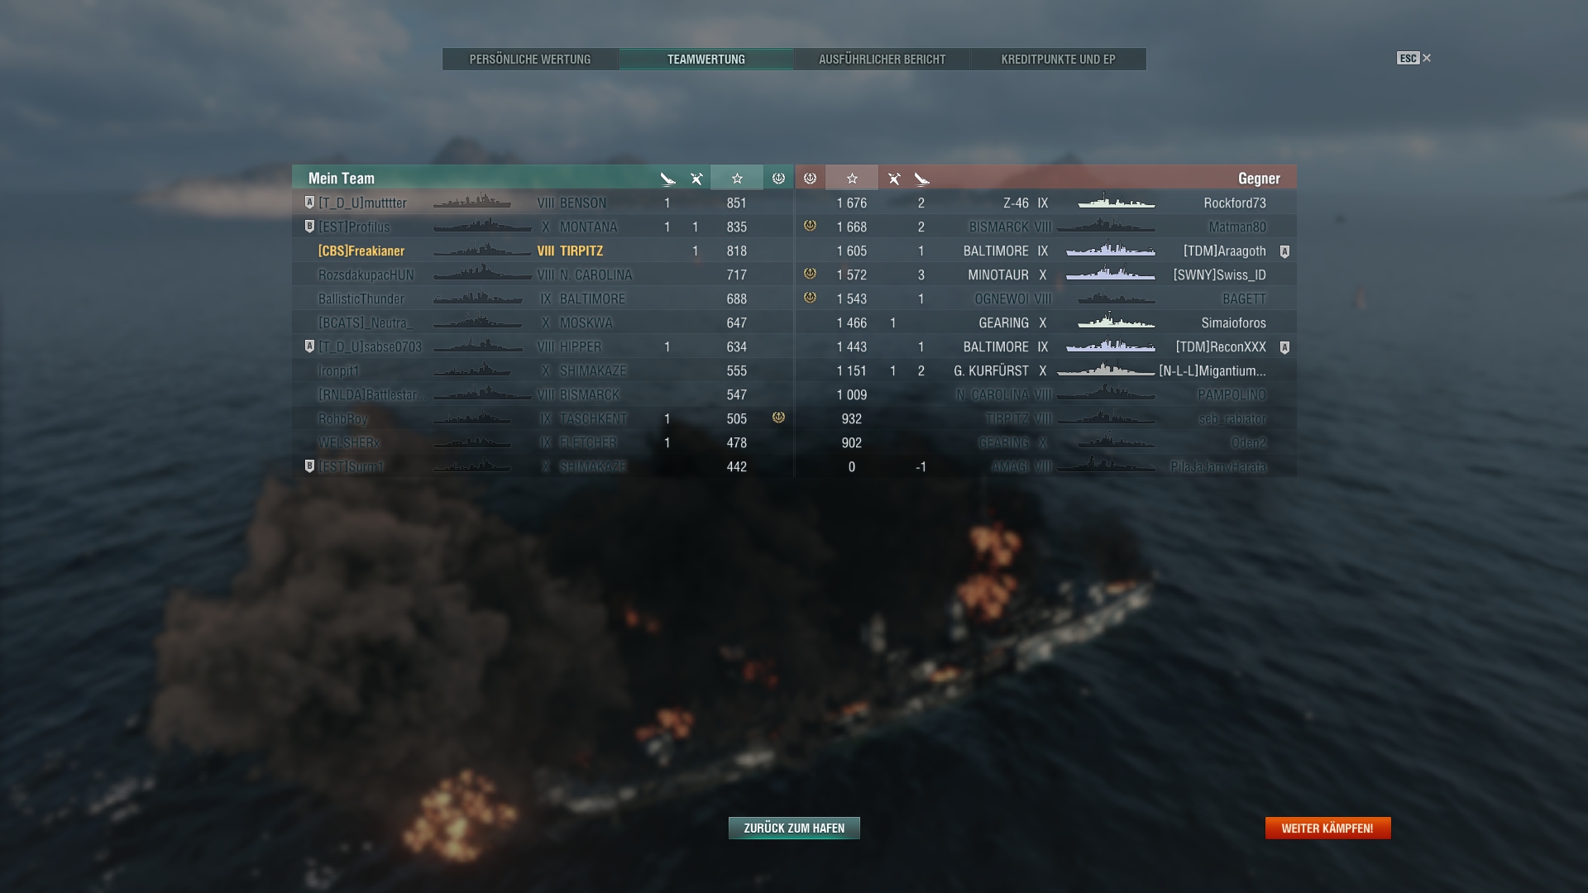Select player [CBS]Freakianer's Tirpitz row

(543, 251)
